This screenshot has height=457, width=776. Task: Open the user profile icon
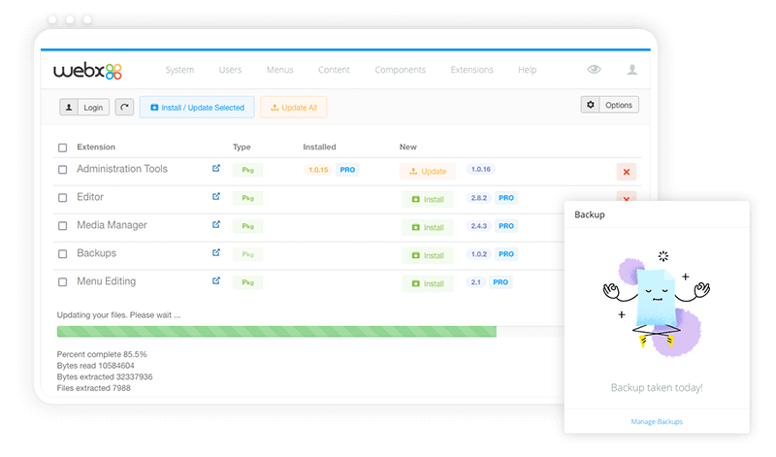(x=632, y=70)
